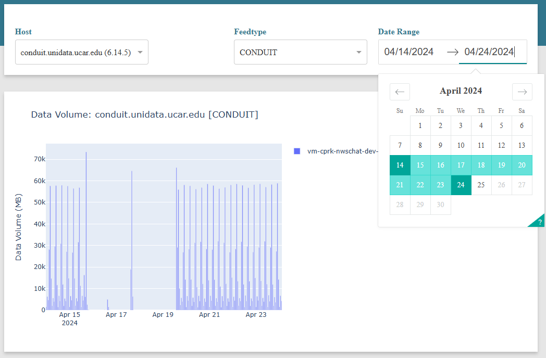Go to previous month in calendar

(x=400, y=92)
